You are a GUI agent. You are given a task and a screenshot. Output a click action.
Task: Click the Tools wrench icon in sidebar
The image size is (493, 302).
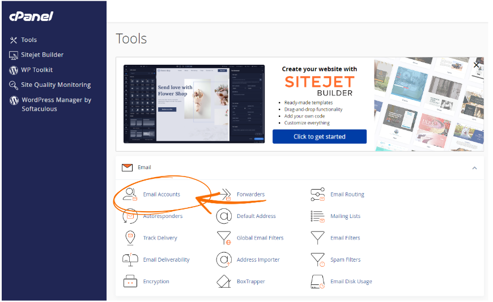[x=14, y=40]
